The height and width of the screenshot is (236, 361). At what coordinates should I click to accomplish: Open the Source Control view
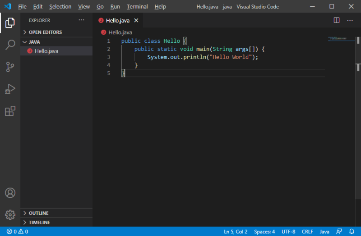coord(10,67)
